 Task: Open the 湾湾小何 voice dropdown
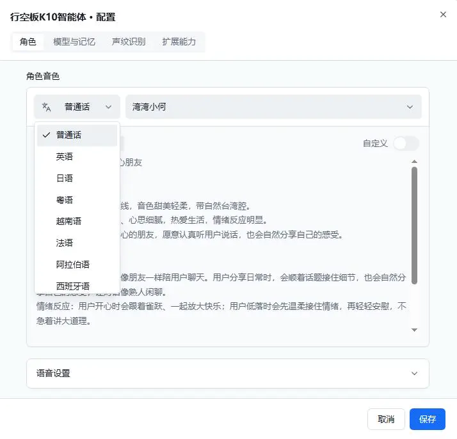coord(273,107)
